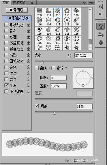
Task: Click the 角度 angle field
Action: pyautogui.click(x=58, y=78)
